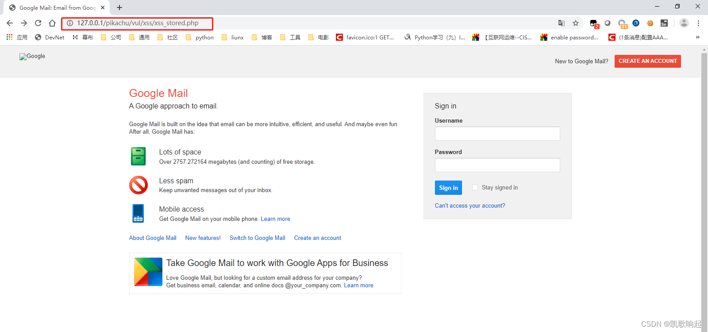Open the Chrome profile avatar
This screenshot has width=708, height=332.
click(684, 23)
